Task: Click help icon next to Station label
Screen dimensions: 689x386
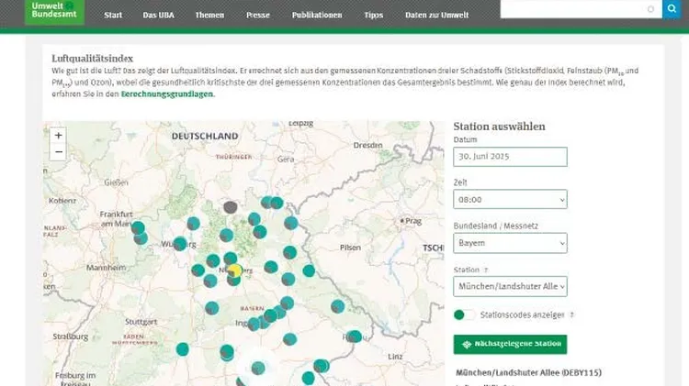Action: 486,270
